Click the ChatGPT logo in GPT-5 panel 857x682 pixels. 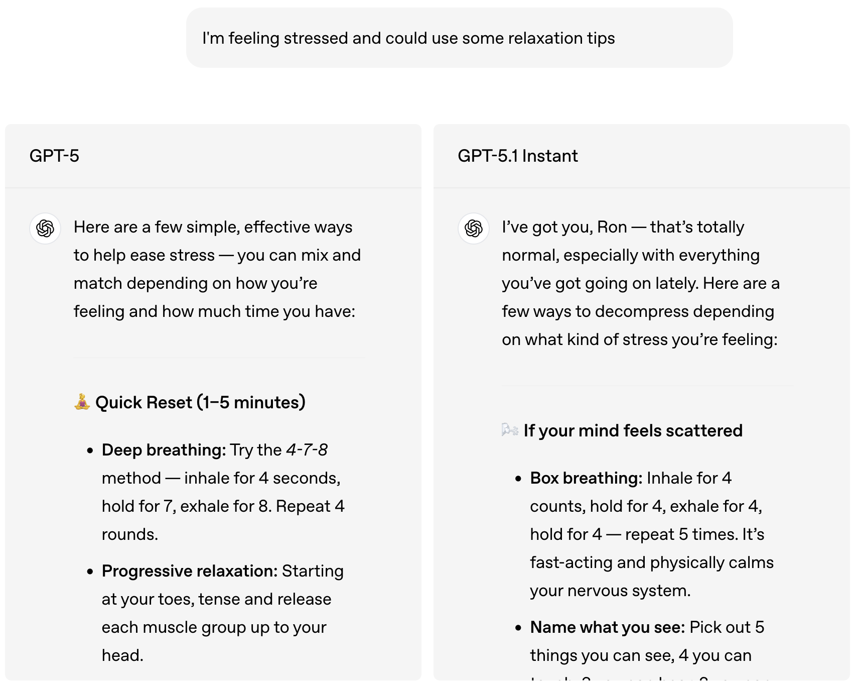pyautogui.click(x=45, y=229)
